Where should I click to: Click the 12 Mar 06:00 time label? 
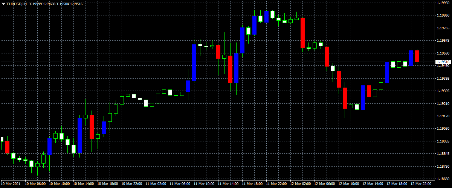pyautogui.click(x=325, y=184)
